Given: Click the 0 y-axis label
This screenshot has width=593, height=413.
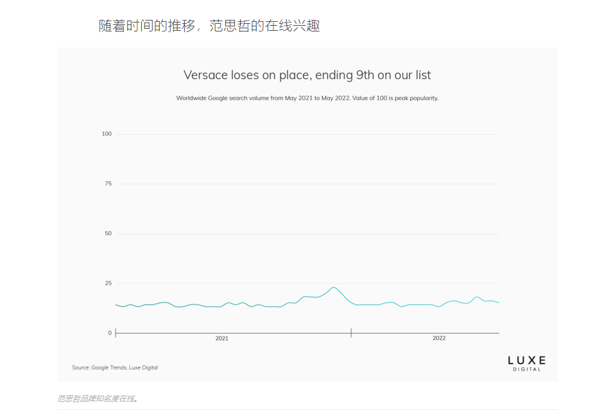Looking at the screenshot, I should [x=110, y=333].
